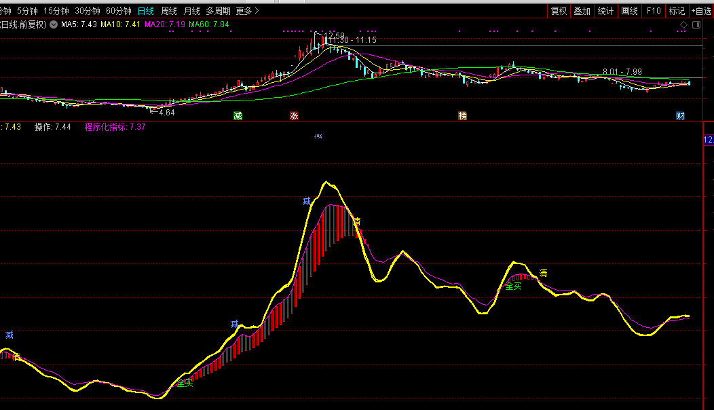714x410 pixels.
Task: Select the 15分钟 period
Action: click(x=56, y=11)
